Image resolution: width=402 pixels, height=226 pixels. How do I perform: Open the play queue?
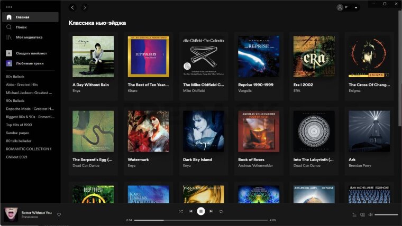[354, 215]
